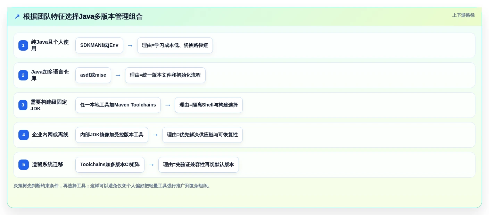Click the asdf或mise chip
489x215 pixels.
click(x=93, y=75)
